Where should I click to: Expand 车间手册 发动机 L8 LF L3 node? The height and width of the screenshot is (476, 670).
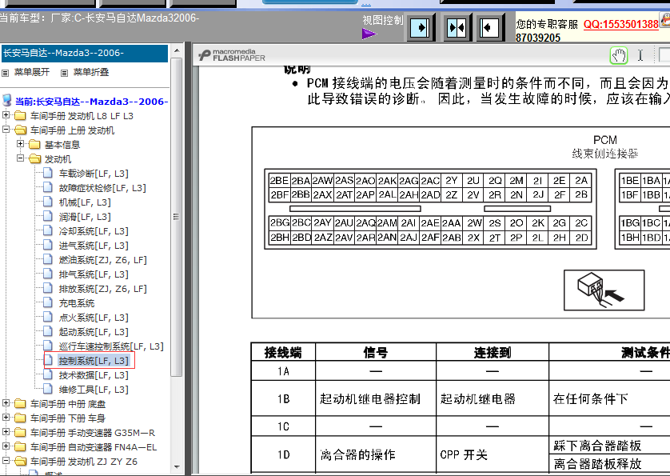pos(6,115)
